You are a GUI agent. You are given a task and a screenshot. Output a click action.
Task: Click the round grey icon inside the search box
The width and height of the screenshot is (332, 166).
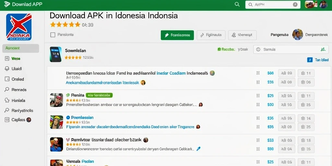(x=295, y=5)
